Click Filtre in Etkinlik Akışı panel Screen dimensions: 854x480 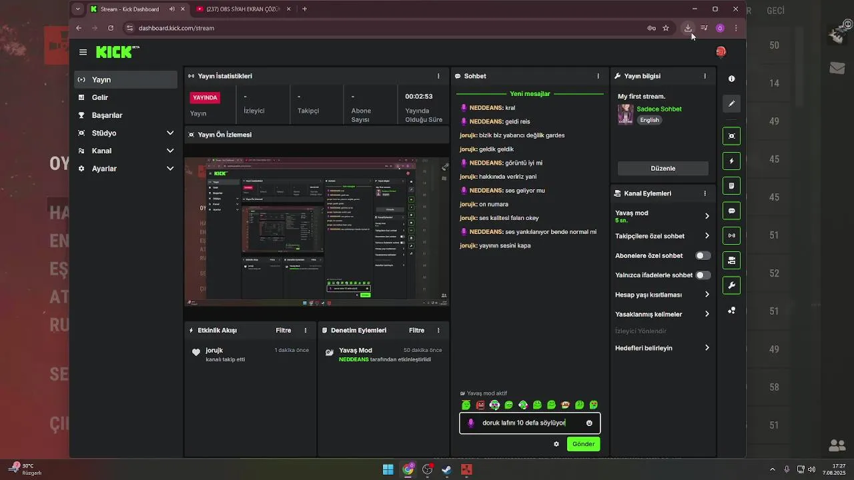point(284,330)
